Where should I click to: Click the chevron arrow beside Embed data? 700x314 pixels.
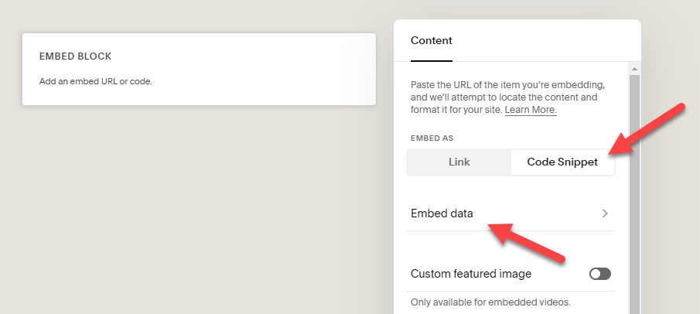click(605, 213)
